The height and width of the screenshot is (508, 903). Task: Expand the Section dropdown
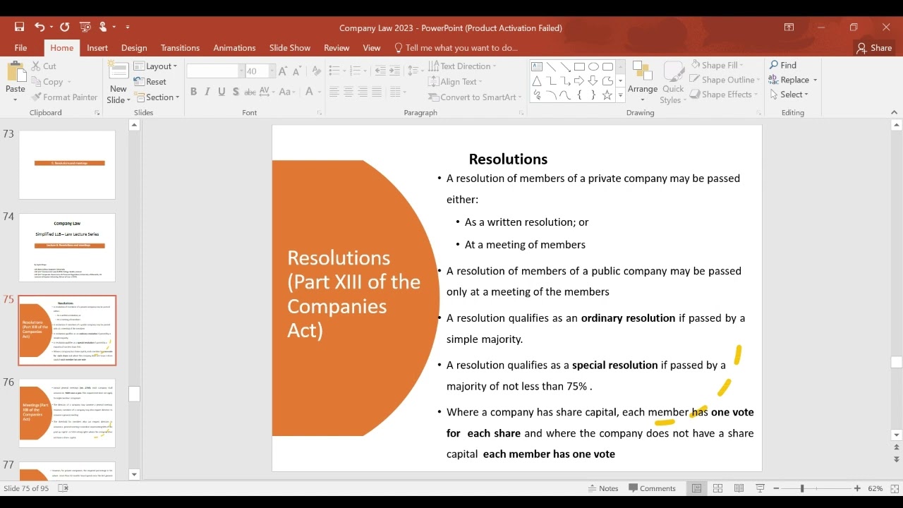coord(158,97)
